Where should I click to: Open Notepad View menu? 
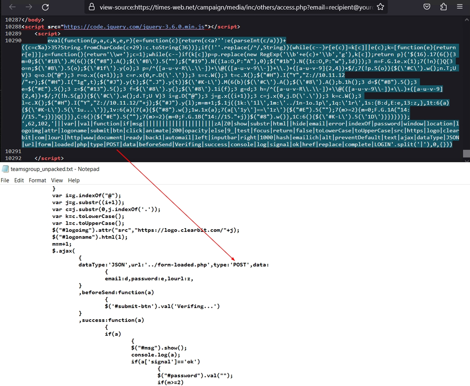click(x=57, y=180)
